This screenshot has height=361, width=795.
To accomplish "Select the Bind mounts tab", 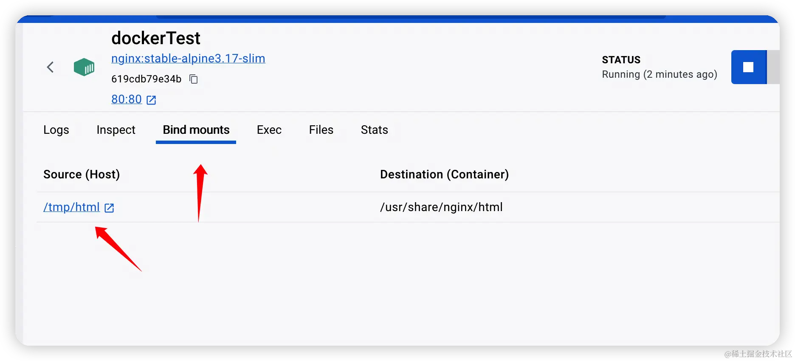I will 196,130.
